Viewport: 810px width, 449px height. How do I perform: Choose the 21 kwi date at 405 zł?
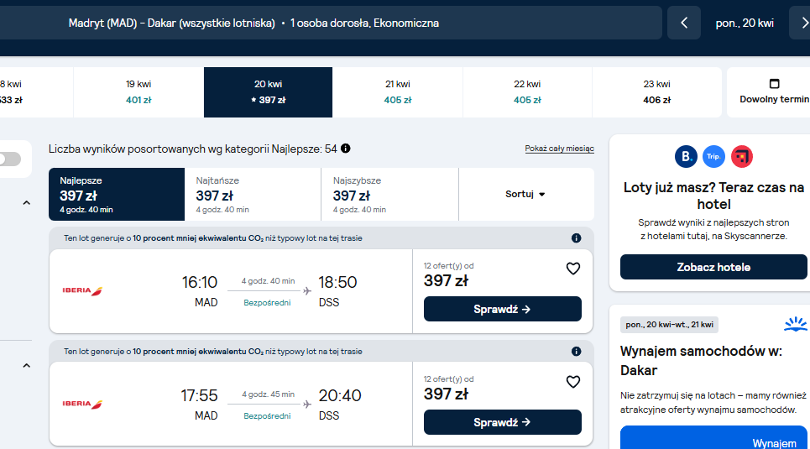398,92
